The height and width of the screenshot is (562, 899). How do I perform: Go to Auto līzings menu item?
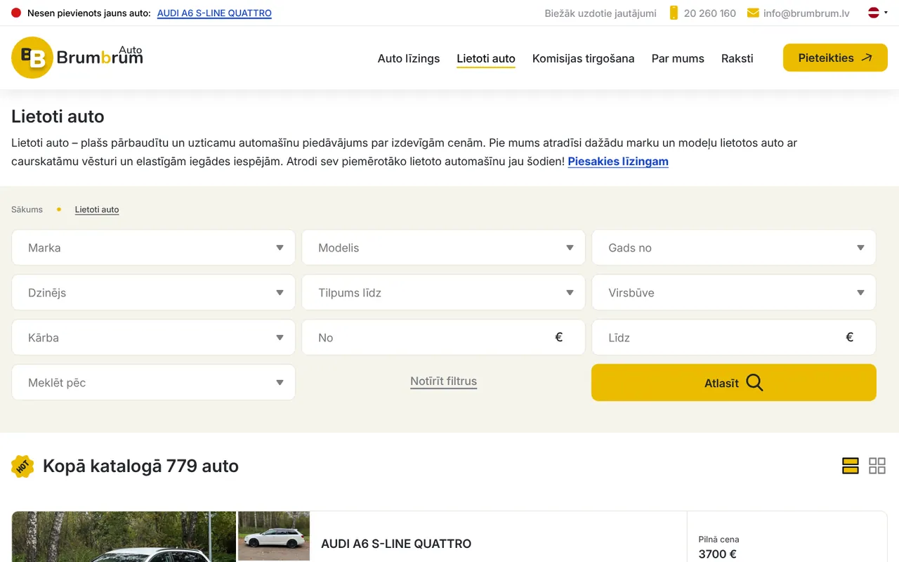[x=409, y=58]
